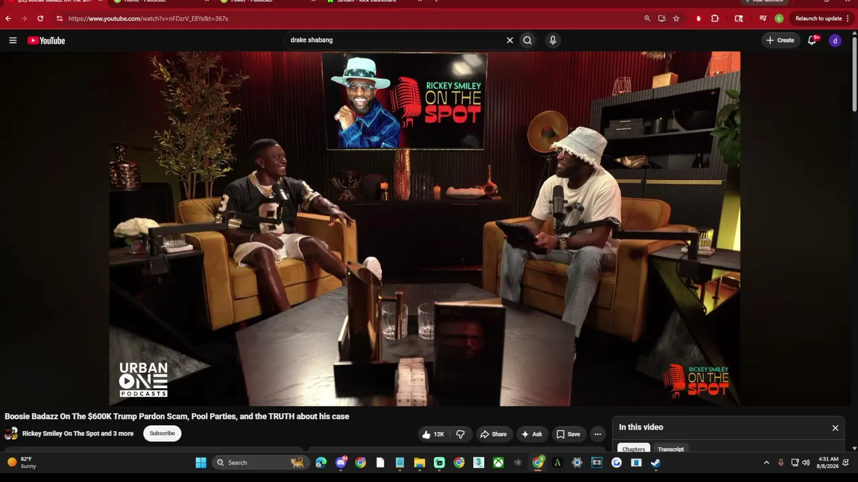Close the 'In this video' panel
858x482 pixels.
(x=835, y=427)
